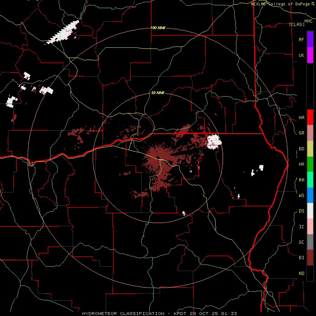Click the [CLAS] units label
Screen dimensions: 316x316
pos(297,24)
